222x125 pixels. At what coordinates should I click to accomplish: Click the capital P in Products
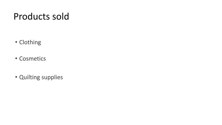16,16
